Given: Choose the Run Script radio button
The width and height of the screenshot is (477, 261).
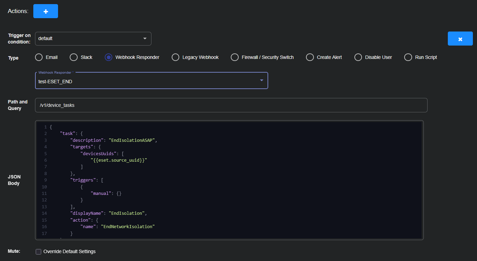Looking at the screenshot, I should pyautogui.click(x=408, y=57).
